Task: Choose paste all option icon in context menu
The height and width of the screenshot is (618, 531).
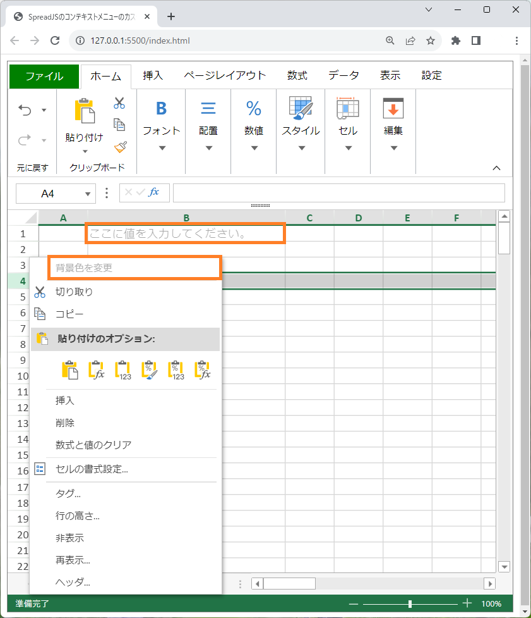Action: 69,370
